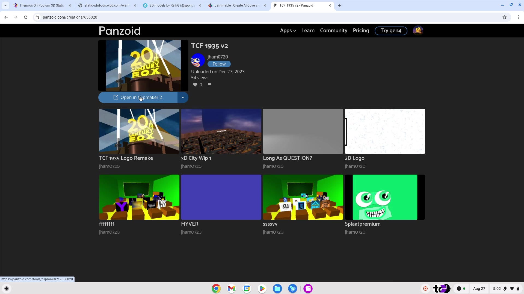This screenshot has height=294, width=524.
Task: Click the Splaatpremium title text
Action: (363, 224)
